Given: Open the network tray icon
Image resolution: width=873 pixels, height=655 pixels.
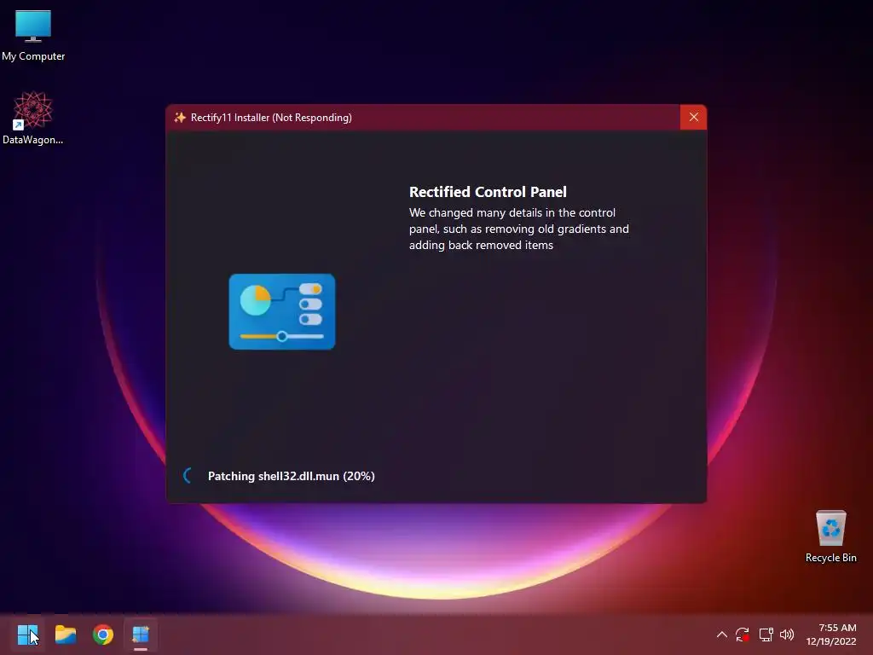Looking at the screenshot, I should 766,635.
